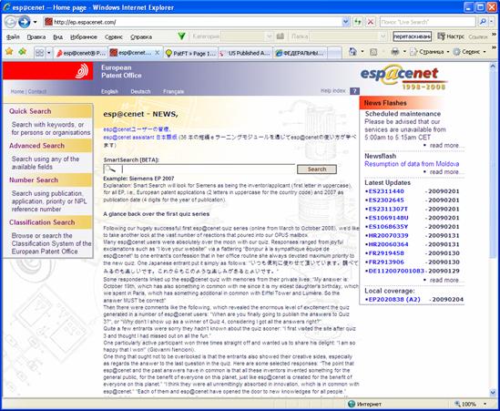Click the перетаскиван text field
This screenshot has height=411, width=500.
click(x=412, y=36)
